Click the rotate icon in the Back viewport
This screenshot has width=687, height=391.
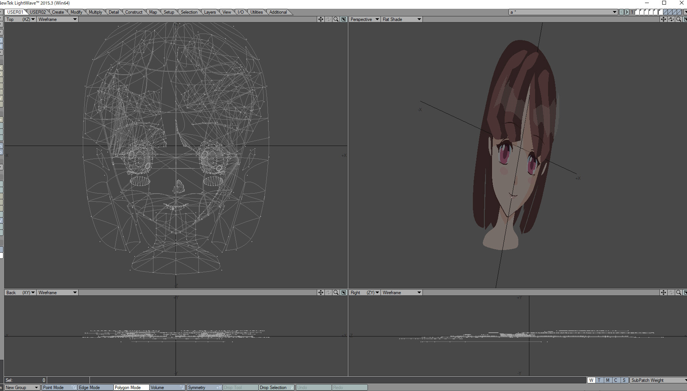328,293
